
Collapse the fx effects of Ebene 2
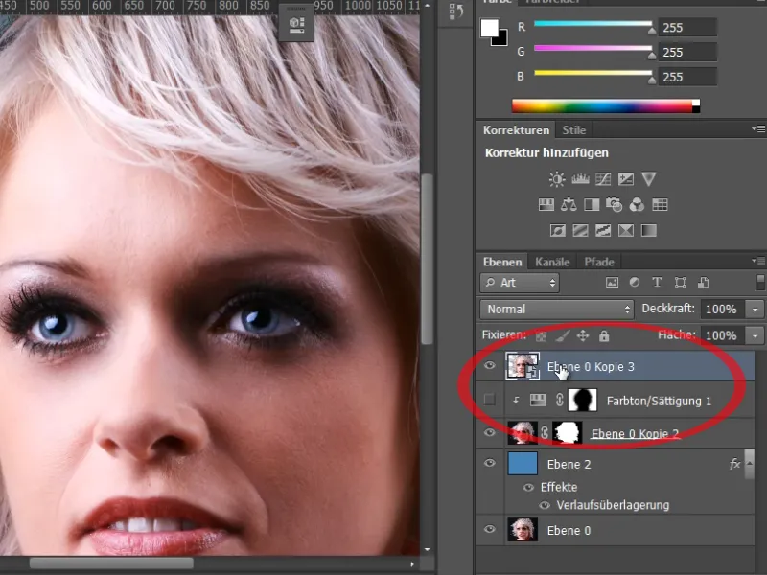750,463
